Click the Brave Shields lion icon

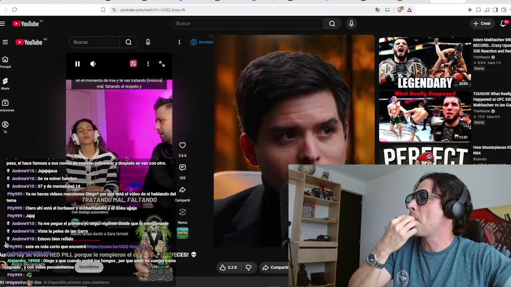click(400, 10)
